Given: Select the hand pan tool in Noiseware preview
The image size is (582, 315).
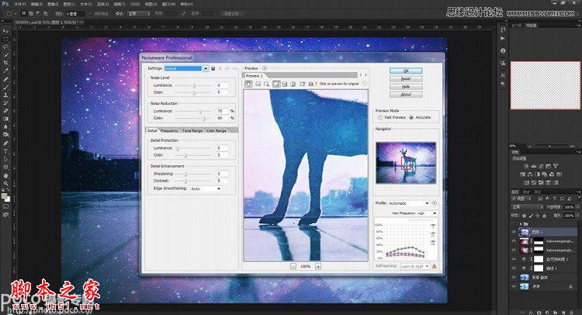Looking at the screenshot, I should click(x=248, y=85).
